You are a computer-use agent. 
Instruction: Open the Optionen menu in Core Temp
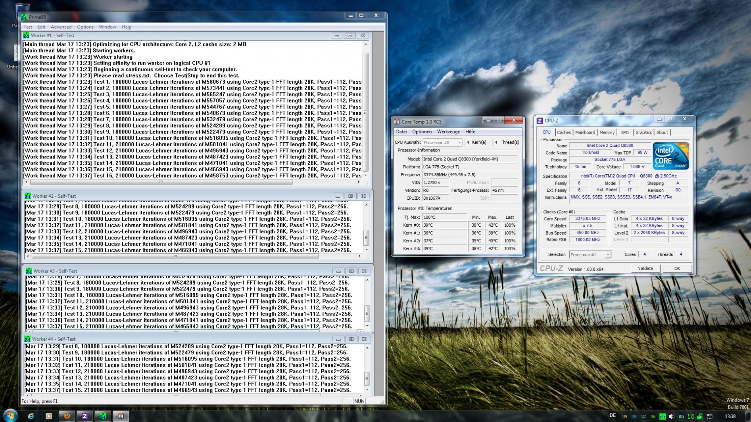pyautogui.click(x=422, y=132)
